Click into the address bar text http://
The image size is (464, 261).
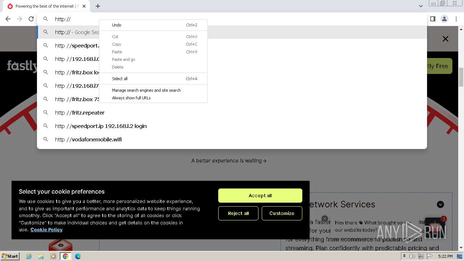click(63, 19)
